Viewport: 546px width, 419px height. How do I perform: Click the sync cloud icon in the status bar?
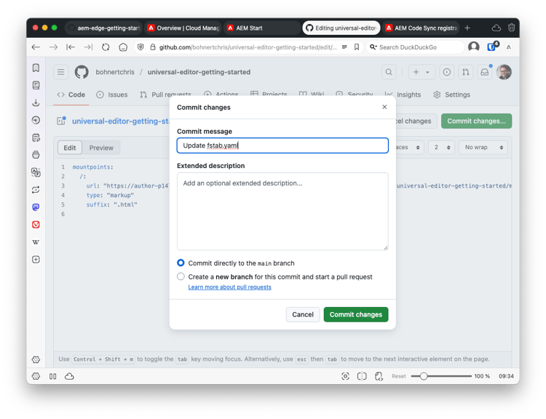pyautogui.click(x=69, y=376)
